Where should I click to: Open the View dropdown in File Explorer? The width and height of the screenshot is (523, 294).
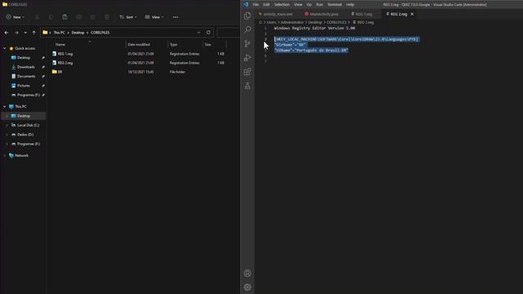coord(154,17)
